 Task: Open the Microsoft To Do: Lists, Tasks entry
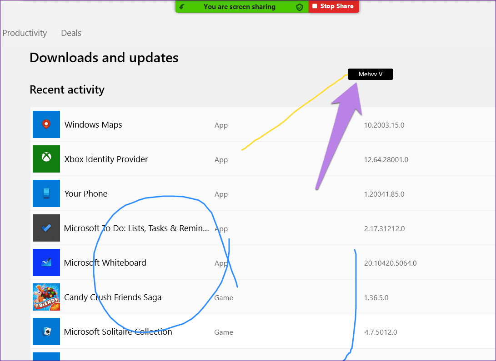click(x=137, y=228)
